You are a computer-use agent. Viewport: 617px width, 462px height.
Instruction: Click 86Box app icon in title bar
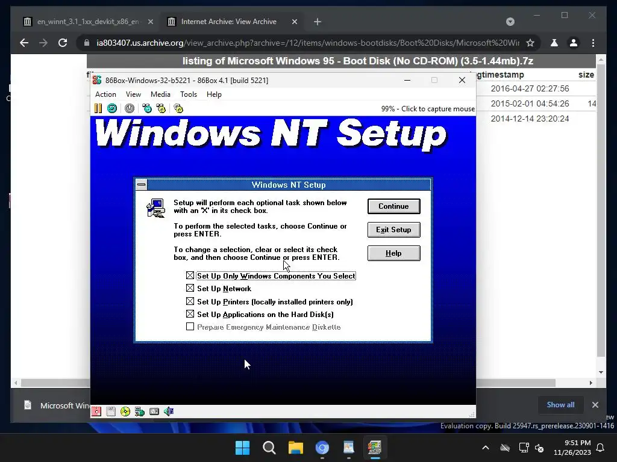(97, 80)
